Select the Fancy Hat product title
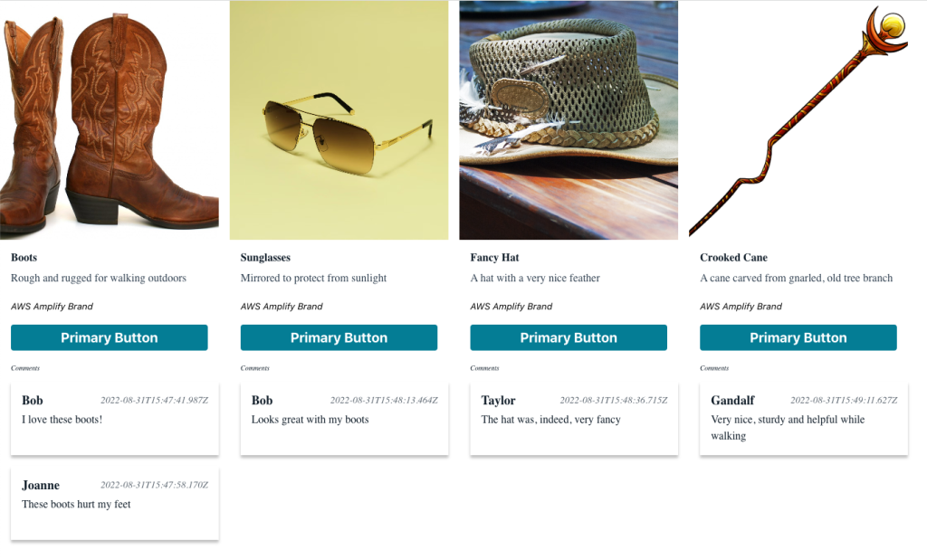Image resolution: width=927 pixels, height=559 pixels. (x=493, y=257)
